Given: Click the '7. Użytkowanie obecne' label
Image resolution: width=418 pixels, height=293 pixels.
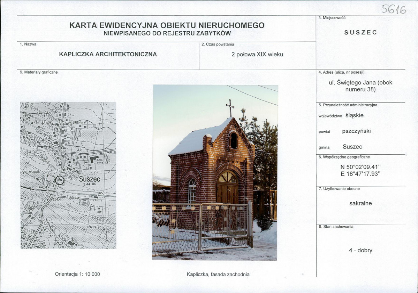Looking at the screenshot, I should pyautogui.click(x=339, y=189).
